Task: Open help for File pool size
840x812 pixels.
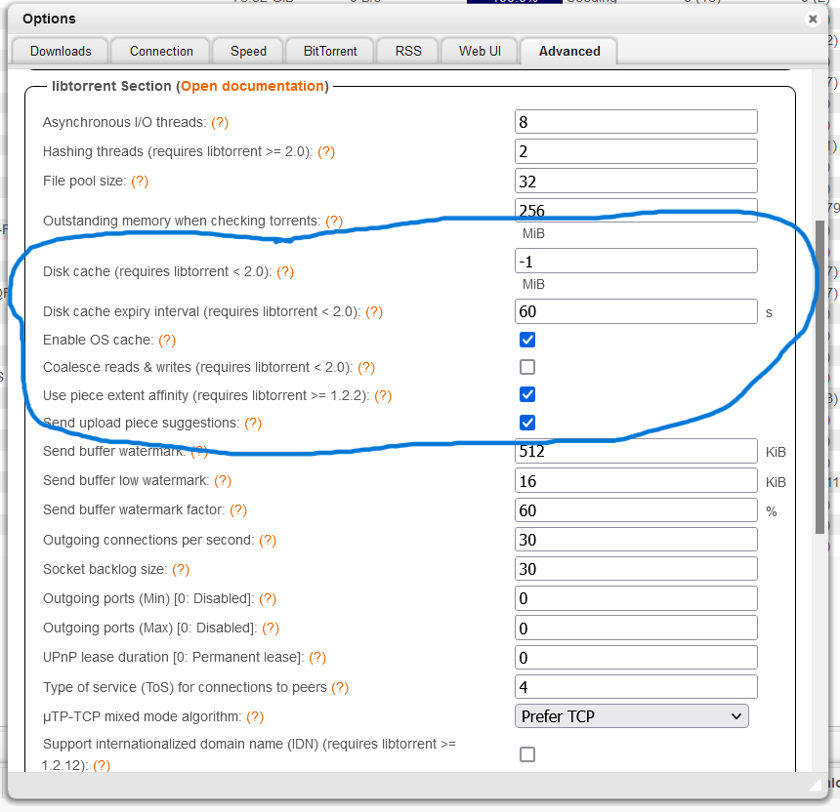Action: point(139,181)
